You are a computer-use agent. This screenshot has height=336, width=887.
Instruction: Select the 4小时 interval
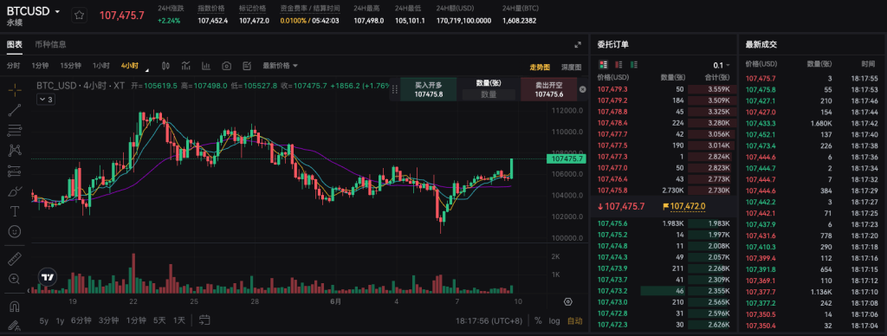coord(130,66)
